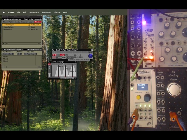Viewport: 187px width, 140px height.
Task: Open the Templates menu
Action: [46, 12]
